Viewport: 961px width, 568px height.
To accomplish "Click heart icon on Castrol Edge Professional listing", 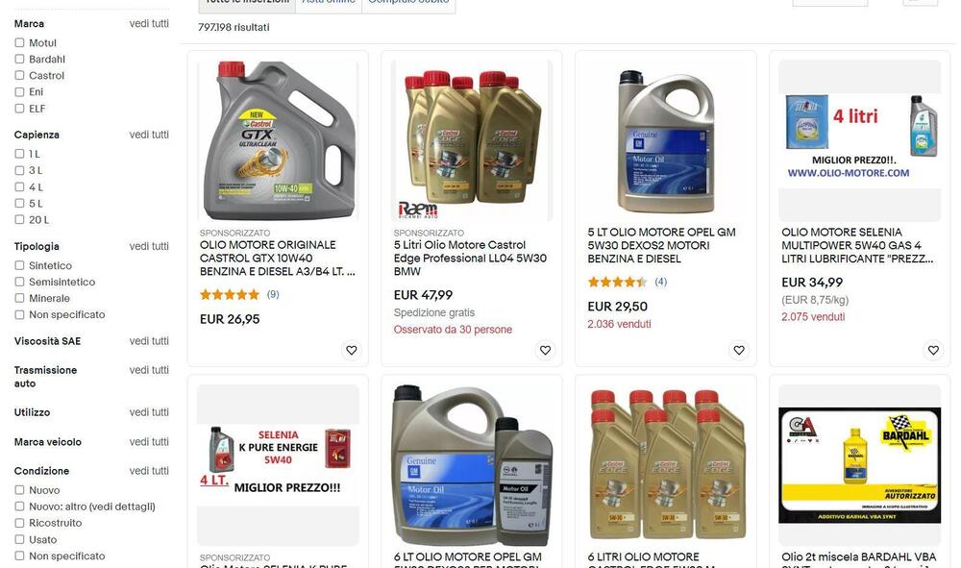I will click(545, 350).
